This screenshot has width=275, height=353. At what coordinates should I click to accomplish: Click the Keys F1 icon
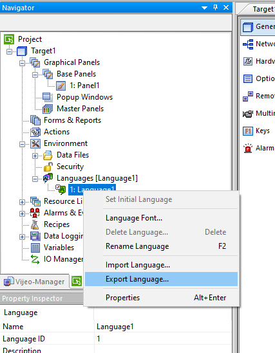tap(248, 131)
